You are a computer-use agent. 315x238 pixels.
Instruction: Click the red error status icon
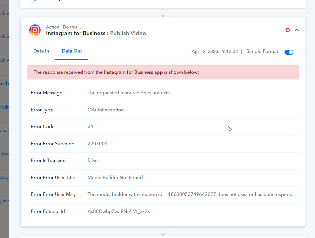[x=288, y=30]
